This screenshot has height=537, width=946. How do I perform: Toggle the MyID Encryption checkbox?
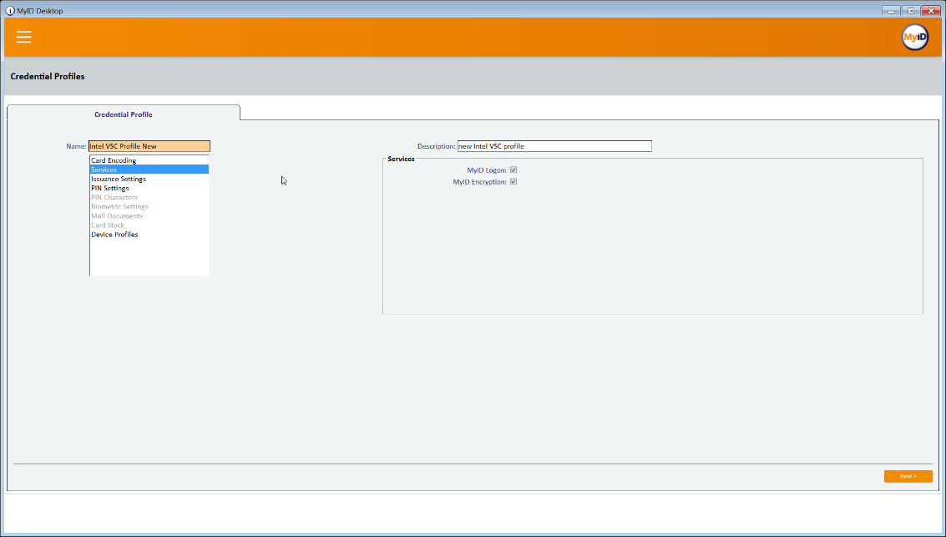pyautogui.click(x=513, y=181)
